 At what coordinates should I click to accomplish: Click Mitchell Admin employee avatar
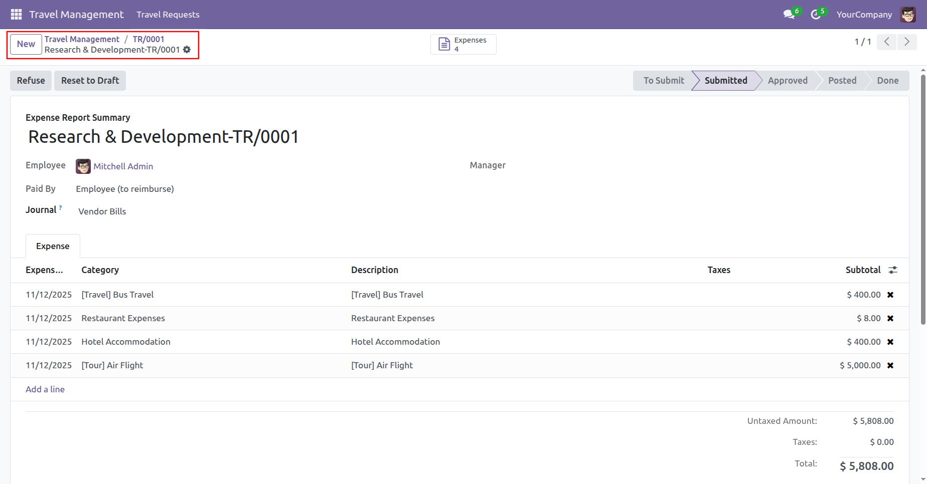(x=83, y=166)
